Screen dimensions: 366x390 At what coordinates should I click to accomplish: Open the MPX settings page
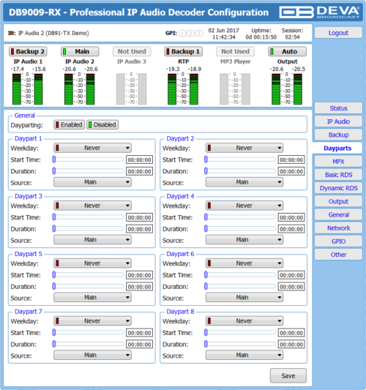tap(338, 162)
